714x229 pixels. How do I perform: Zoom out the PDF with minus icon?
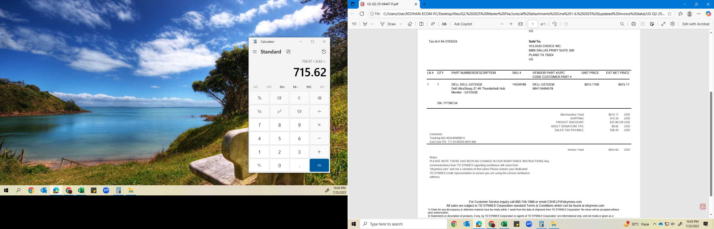tap(502, 24)
